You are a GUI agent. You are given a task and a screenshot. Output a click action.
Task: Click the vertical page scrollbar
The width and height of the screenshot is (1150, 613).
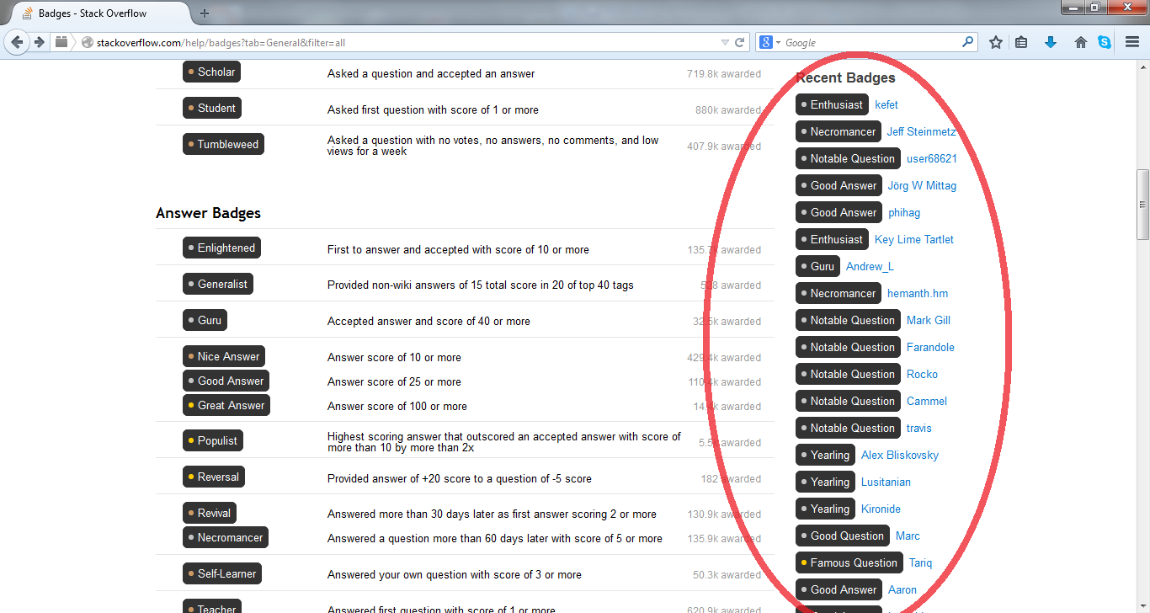click(1142, 202)
